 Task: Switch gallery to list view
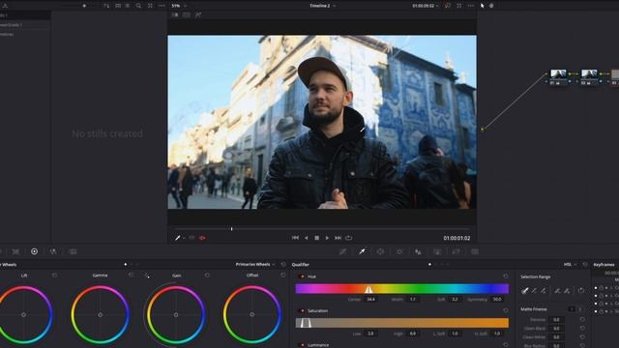pos(128,6)
